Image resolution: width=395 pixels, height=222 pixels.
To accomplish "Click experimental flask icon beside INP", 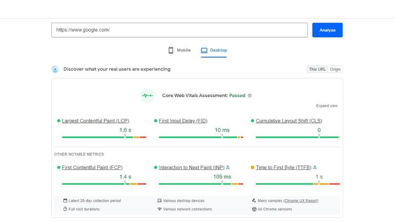I will click(x=228, y=167).
